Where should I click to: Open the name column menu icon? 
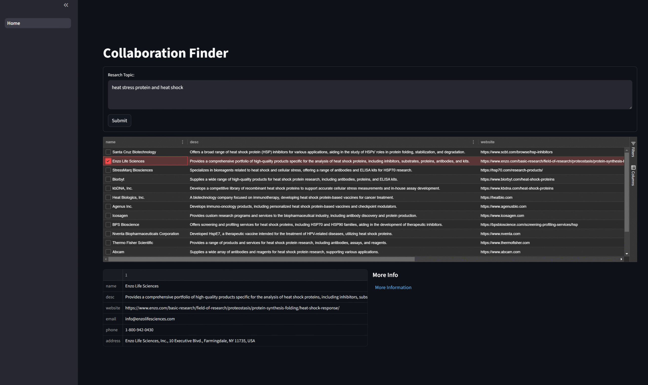click(183, 142)
